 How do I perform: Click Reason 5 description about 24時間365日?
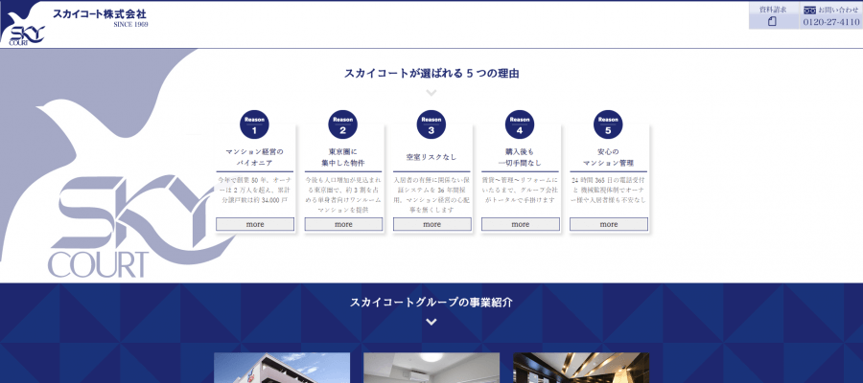(x=608, y=190)
